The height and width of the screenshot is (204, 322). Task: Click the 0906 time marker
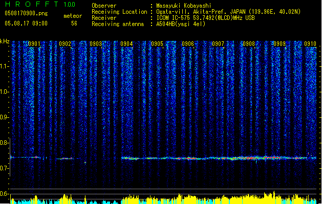[188, 44]
